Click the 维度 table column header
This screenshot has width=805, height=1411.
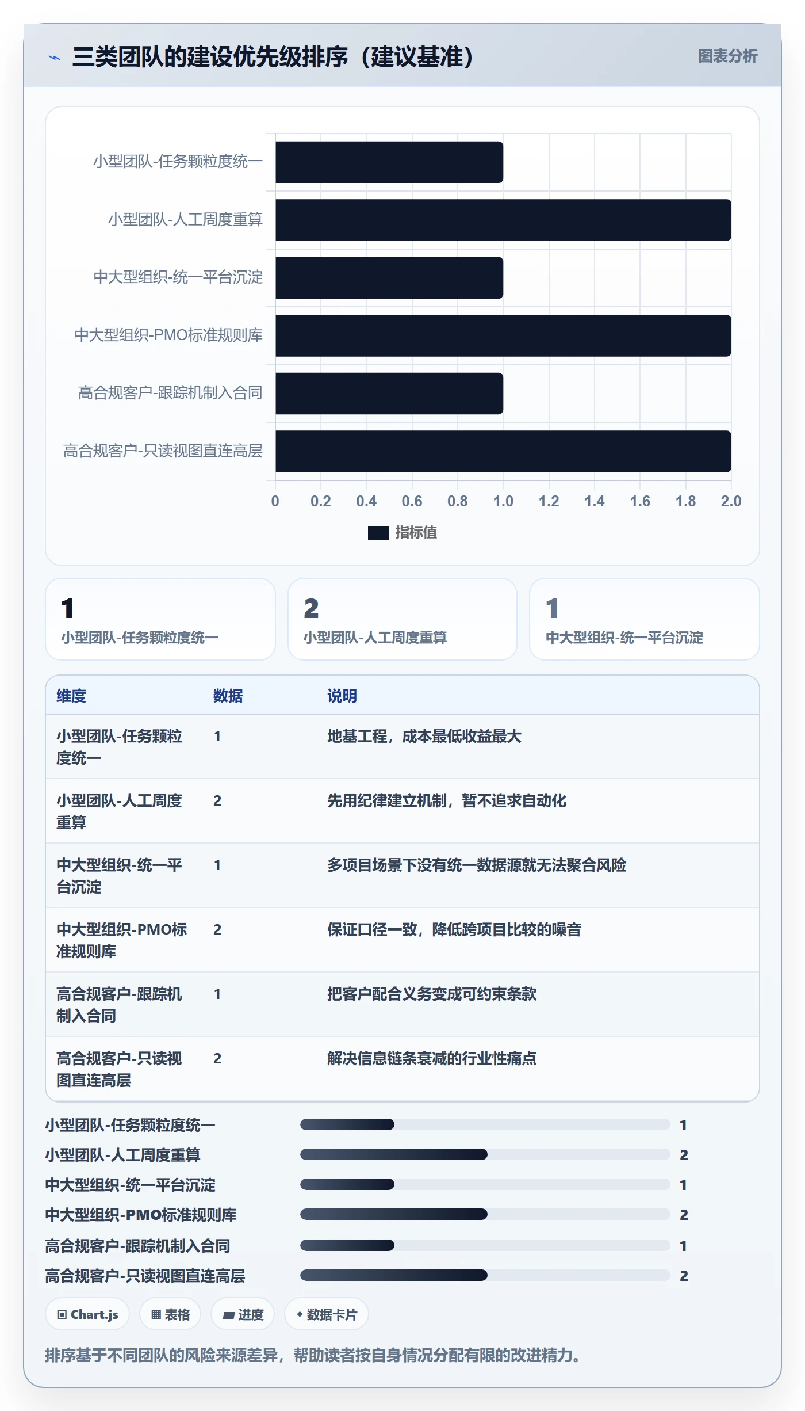(x=71, y=696)
